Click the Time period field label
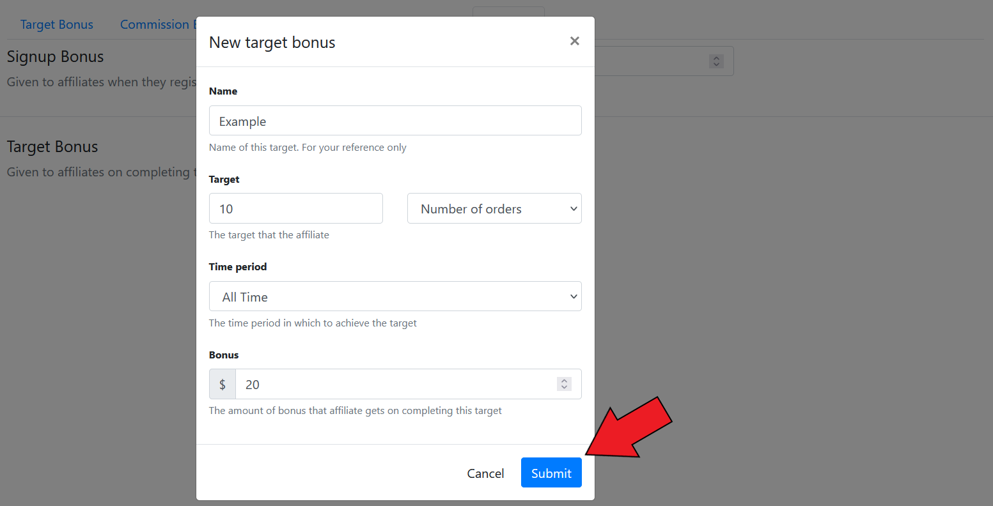Image resolution: width=993 pixels, height=506 pixels. click(238, 266)
